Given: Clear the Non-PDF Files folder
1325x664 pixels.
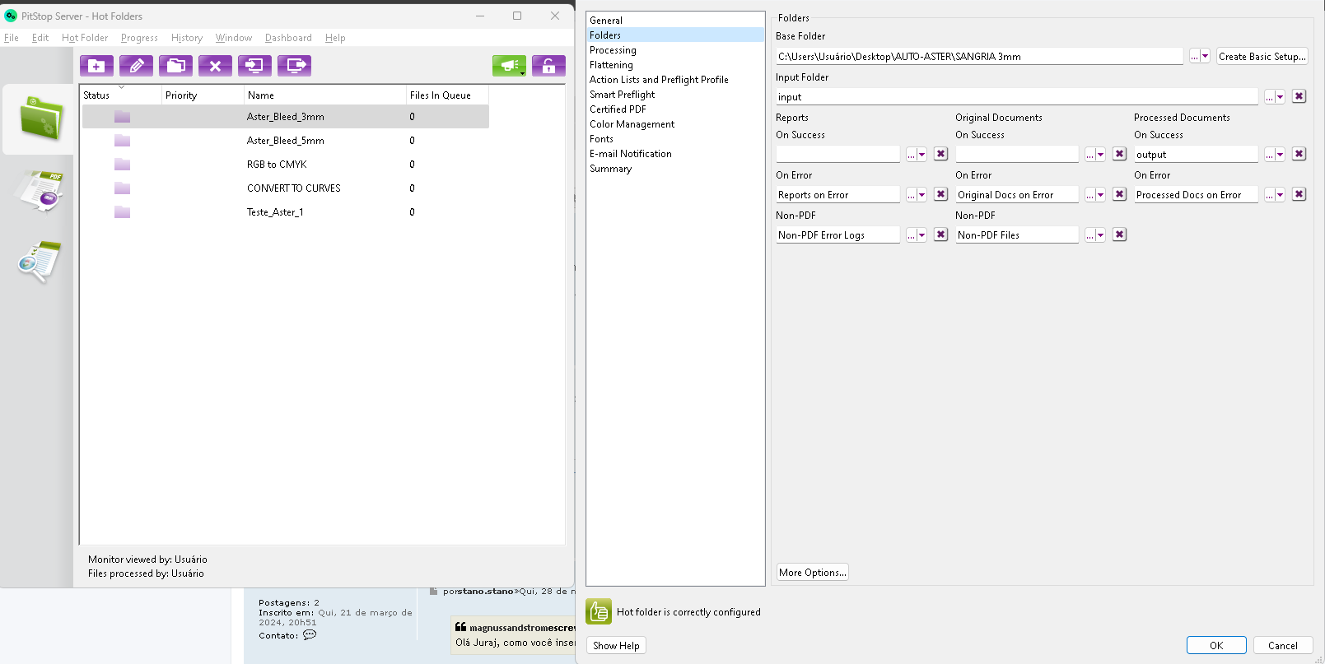Looking at the screenshot, I should pyautogui.click(x=1119, y=234).
